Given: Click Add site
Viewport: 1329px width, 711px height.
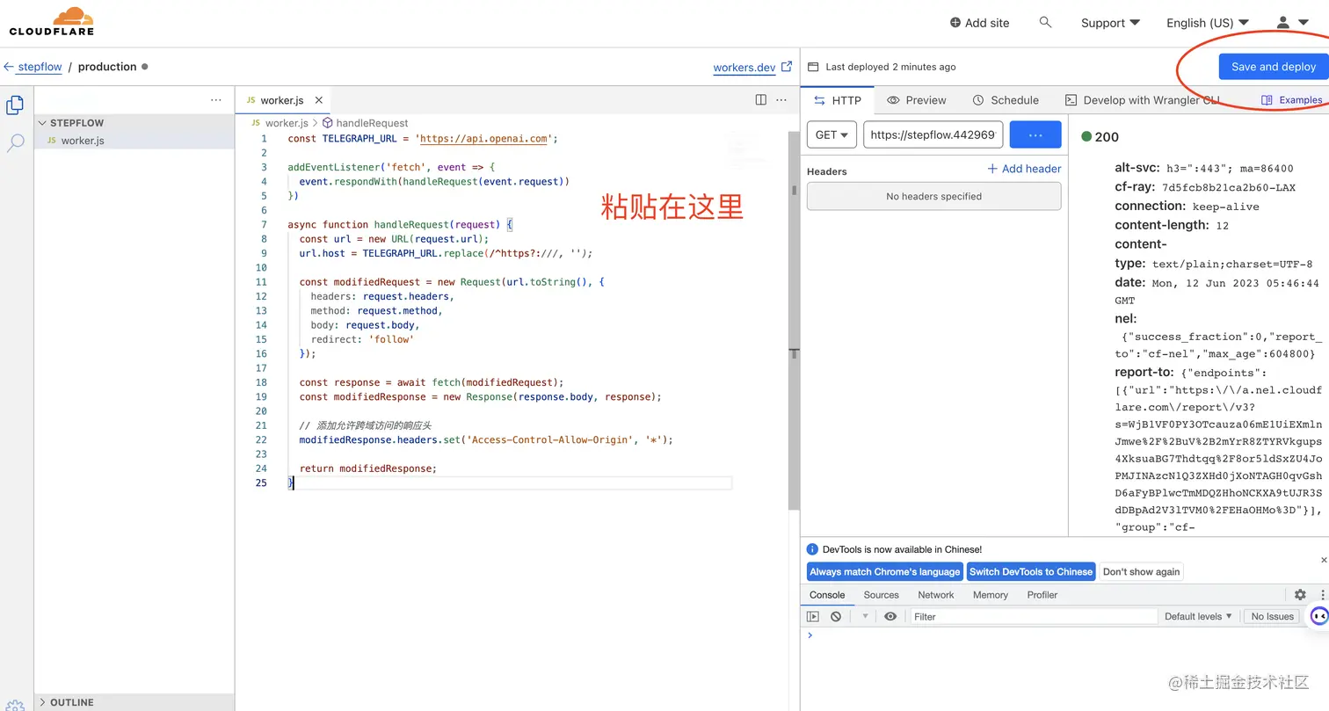Looking at the screenshot, I should click(x=979, y=23).
